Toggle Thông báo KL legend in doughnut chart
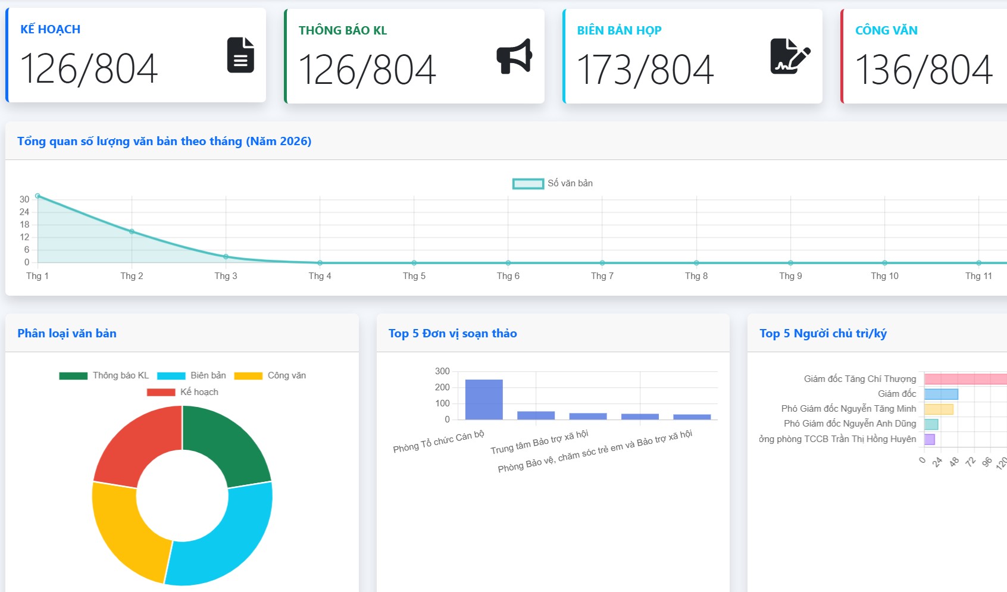Image resolution: width=1007 pixels, height=592 pixels. tap(104, 375)
